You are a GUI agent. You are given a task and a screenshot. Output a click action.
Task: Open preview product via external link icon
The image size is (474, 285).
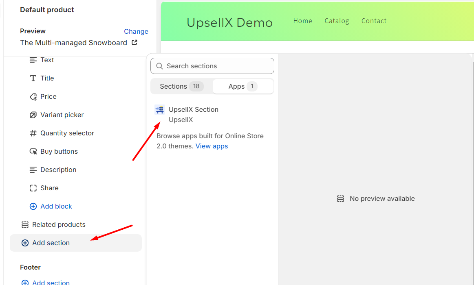click(134, 43)
